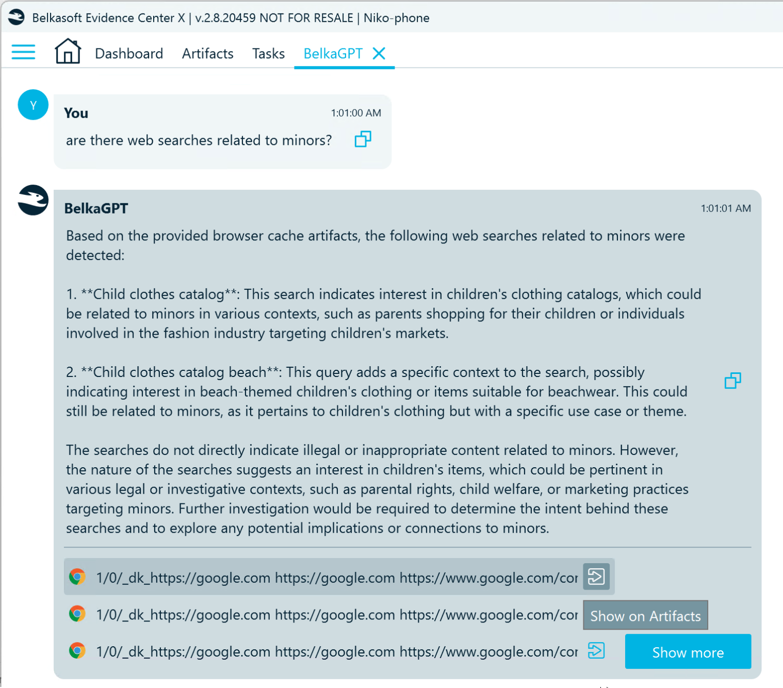Switch to the Dashboard tab
This screenshot has width=783, height=688.
(x=129, y=54)
